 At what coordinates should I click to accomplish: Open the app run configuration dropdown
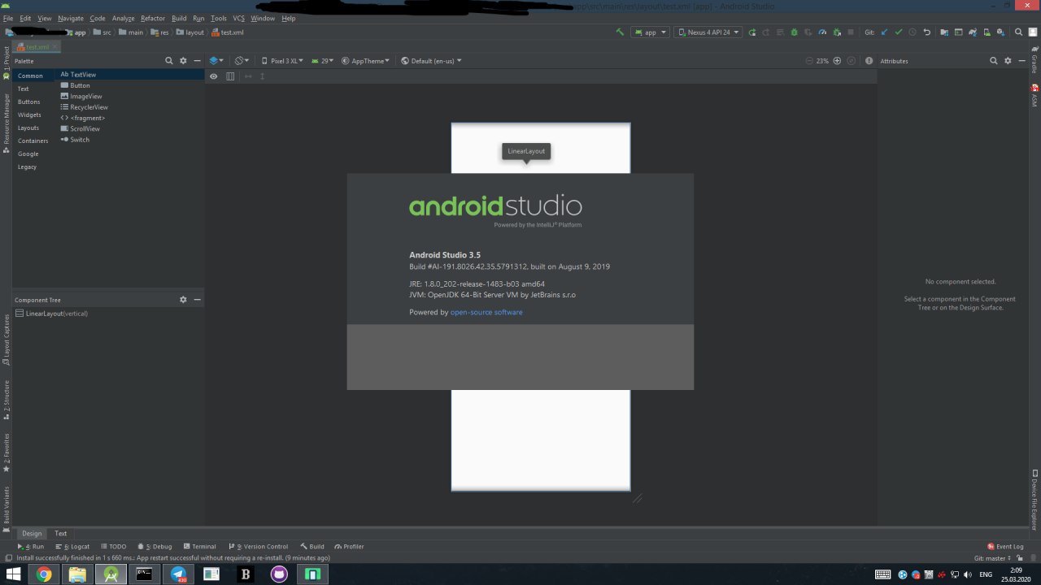[650, 32]
